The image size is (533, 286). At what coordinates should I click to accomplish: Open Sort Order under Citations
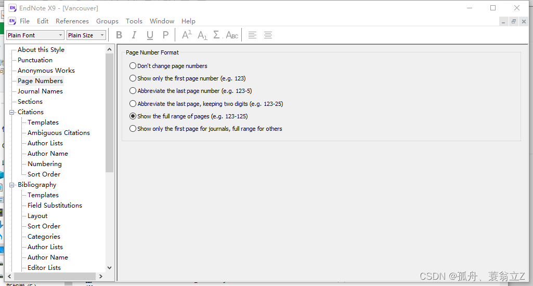pos(44,174)
